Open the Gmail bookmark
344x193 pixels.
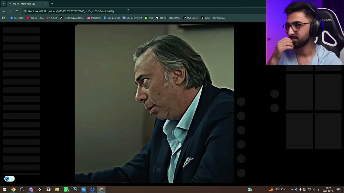click(52, 18)
